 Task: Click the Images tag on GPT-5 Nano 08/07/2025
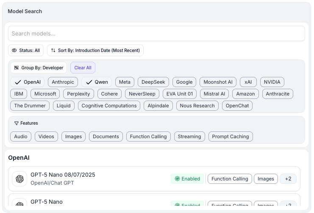(266, 179)
